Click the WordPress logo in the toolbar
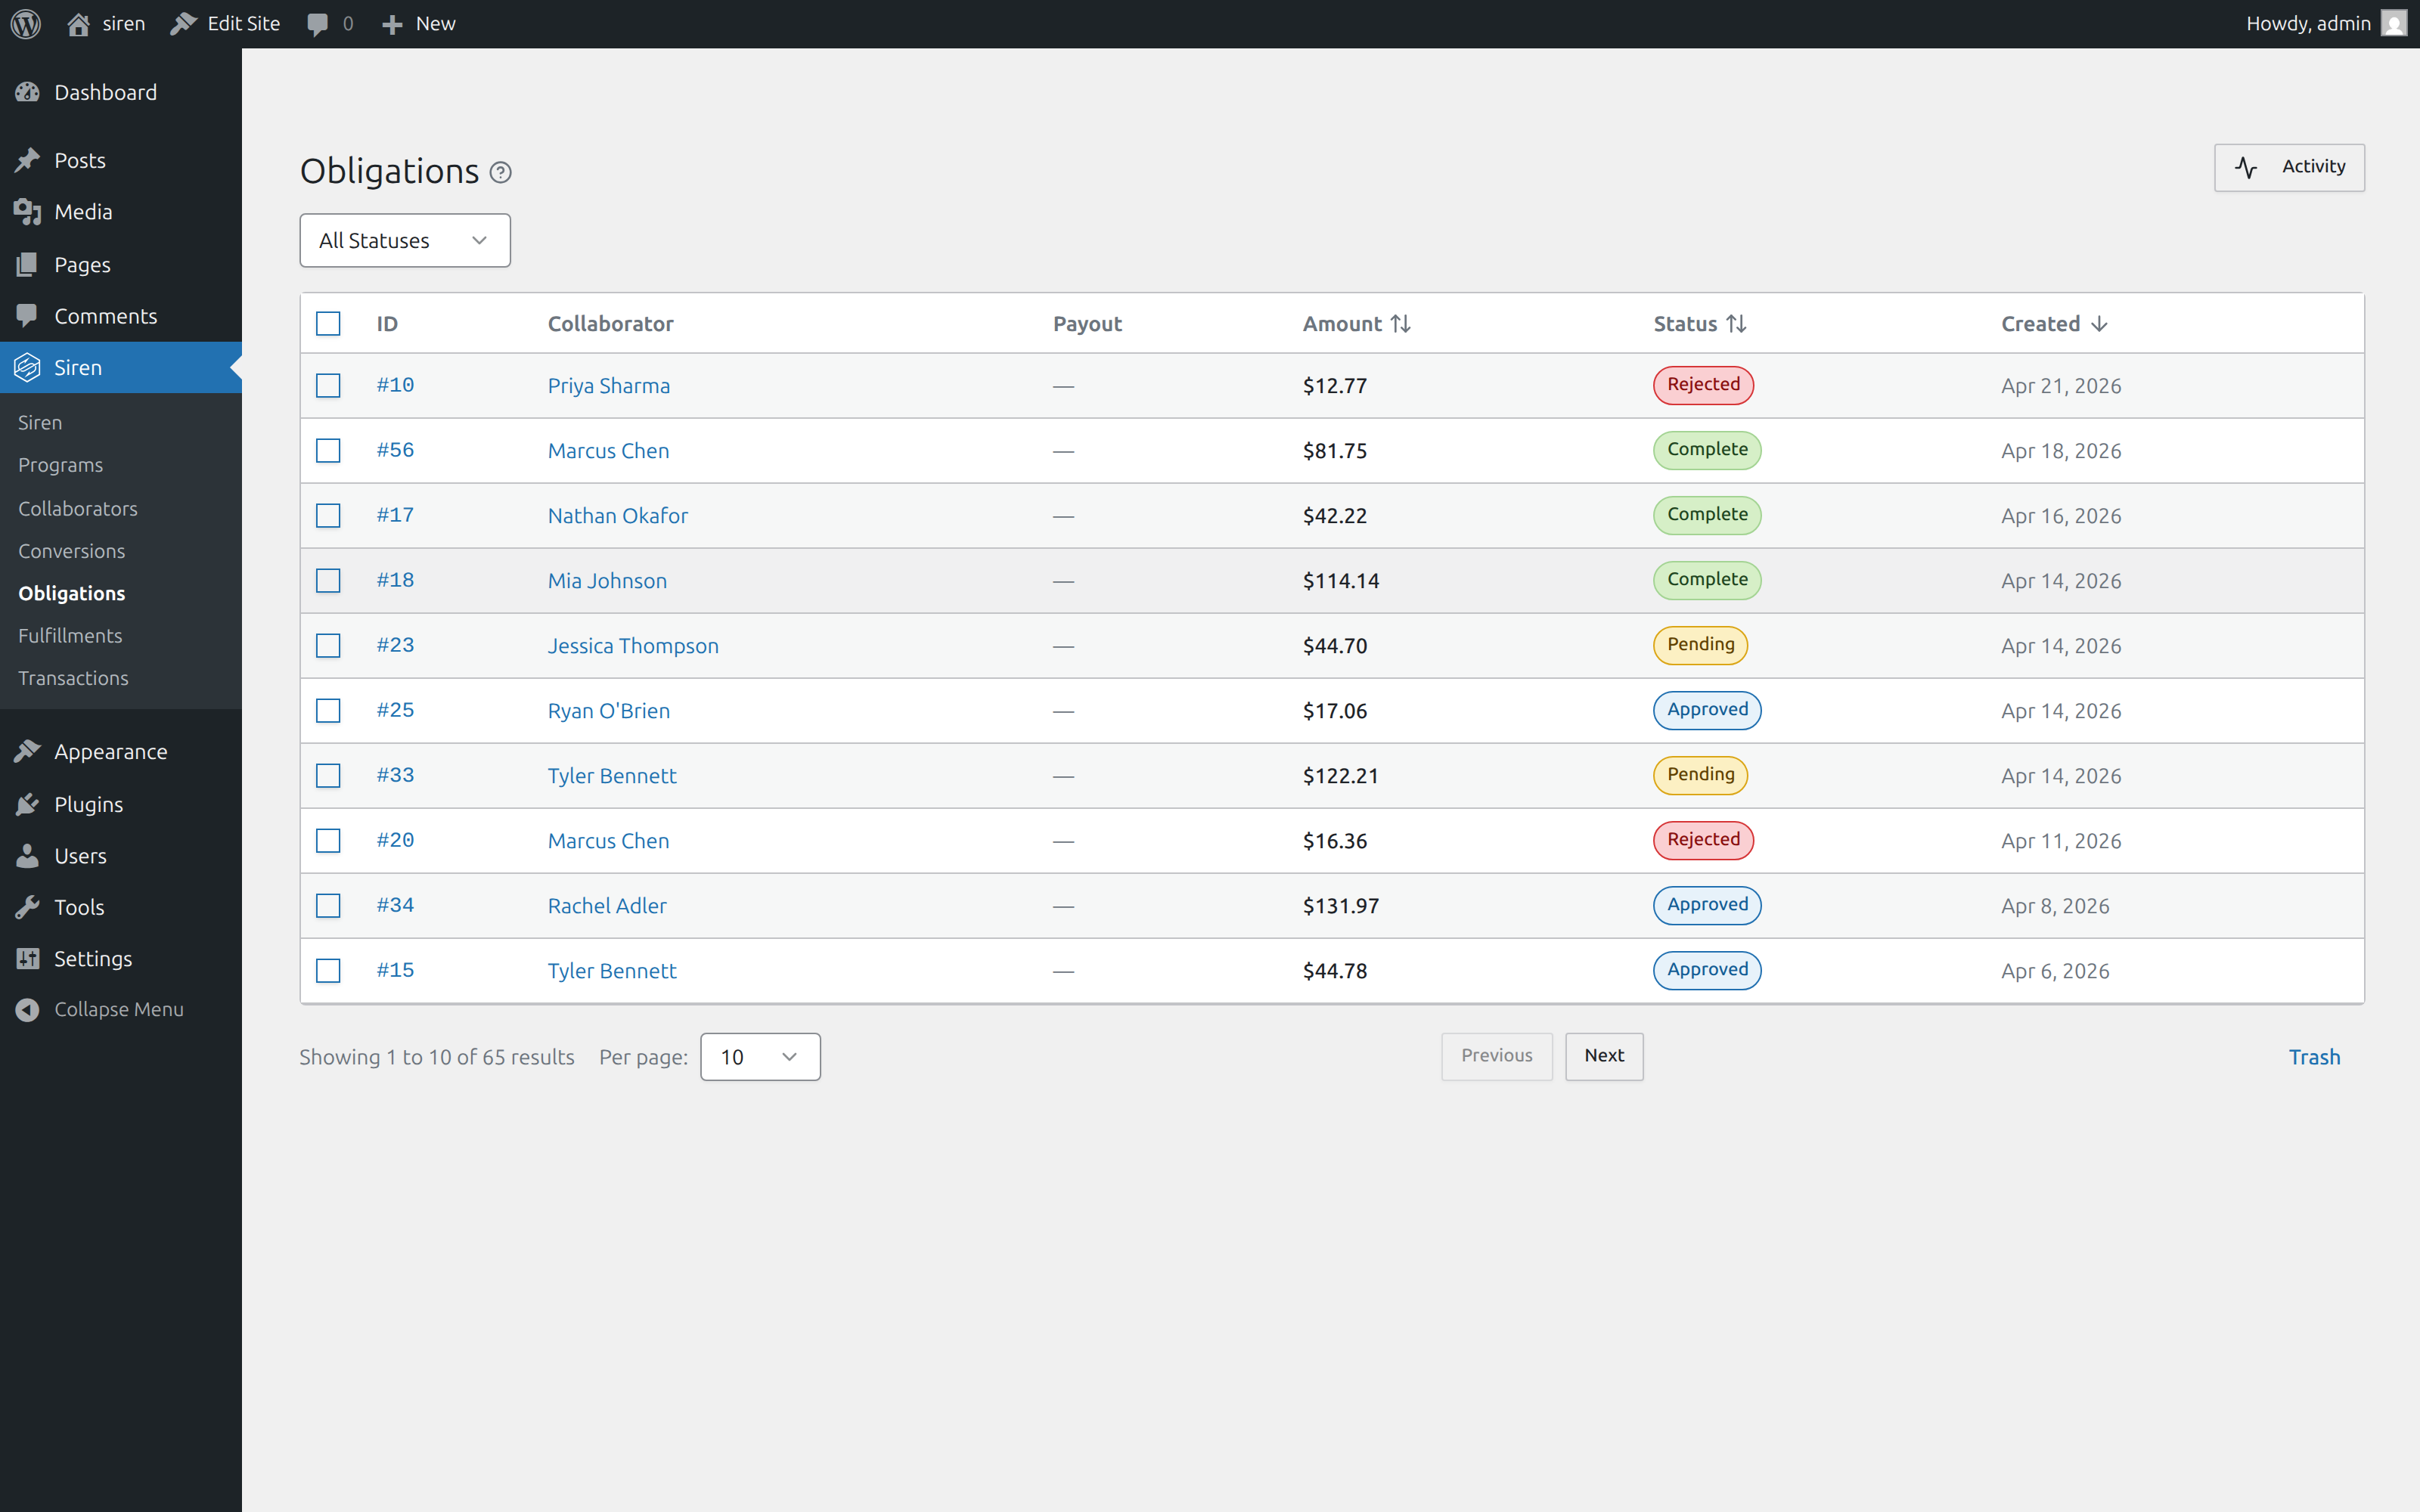This screenshot has height=1512, width=2420. tap(25, 23)
